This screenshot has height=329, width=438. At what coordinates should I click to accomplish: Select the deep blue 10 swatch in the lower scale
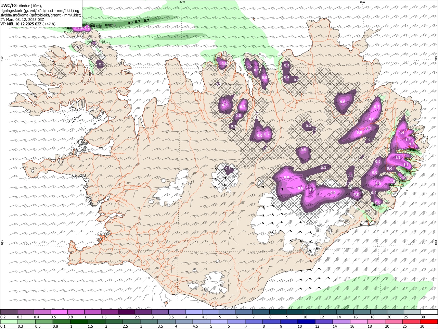[306, 322]
